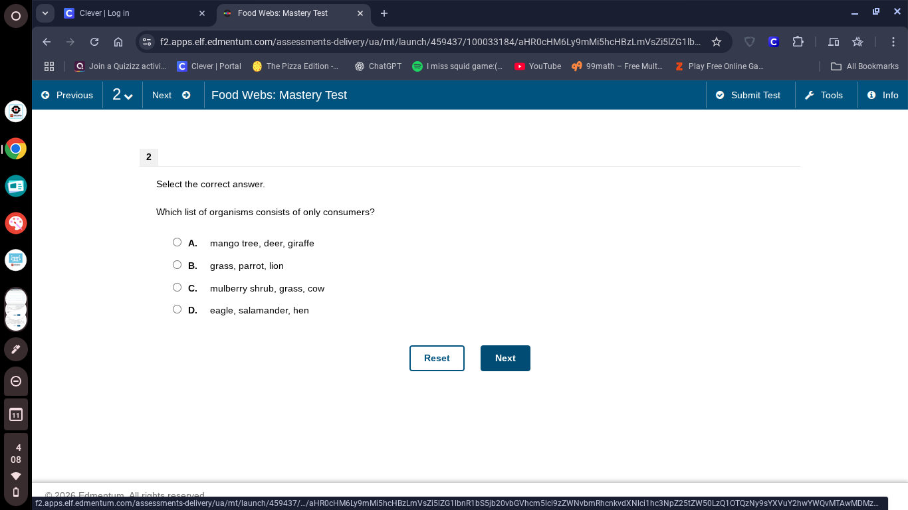Viewport: 908px width, 510px height.
Task: Click the address bar
Action: (x=431, y=41)
